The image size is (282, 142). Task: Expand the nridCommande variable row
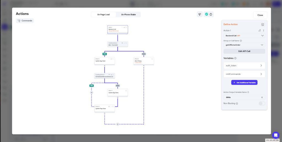click(244, 74)
